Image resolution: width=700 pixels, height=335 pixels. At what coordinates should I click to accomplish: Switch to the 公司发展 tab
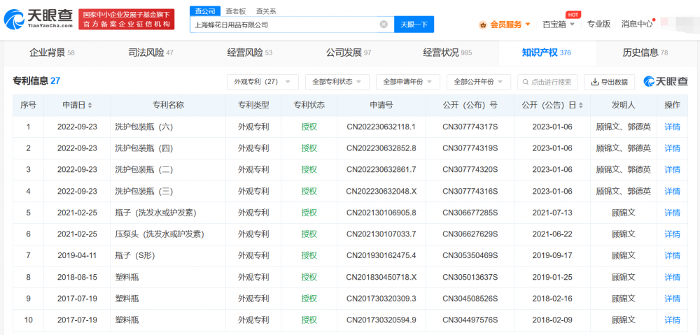pyautogui.click(x=348, y=53)
